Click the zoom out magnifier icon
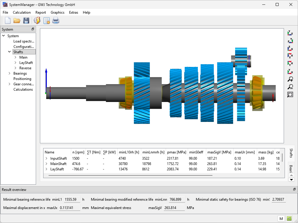This screenshot has height=223, width=298. [x=290, y=87]
